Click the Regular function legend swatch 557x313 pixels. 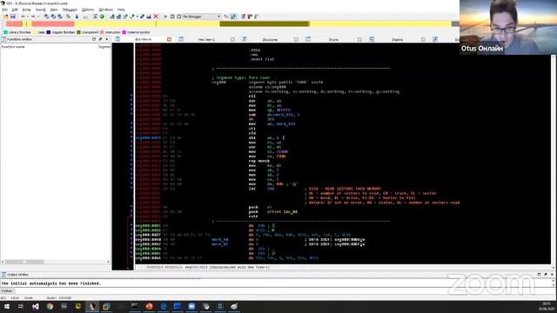pyautogui.click(x=49, y=32)
